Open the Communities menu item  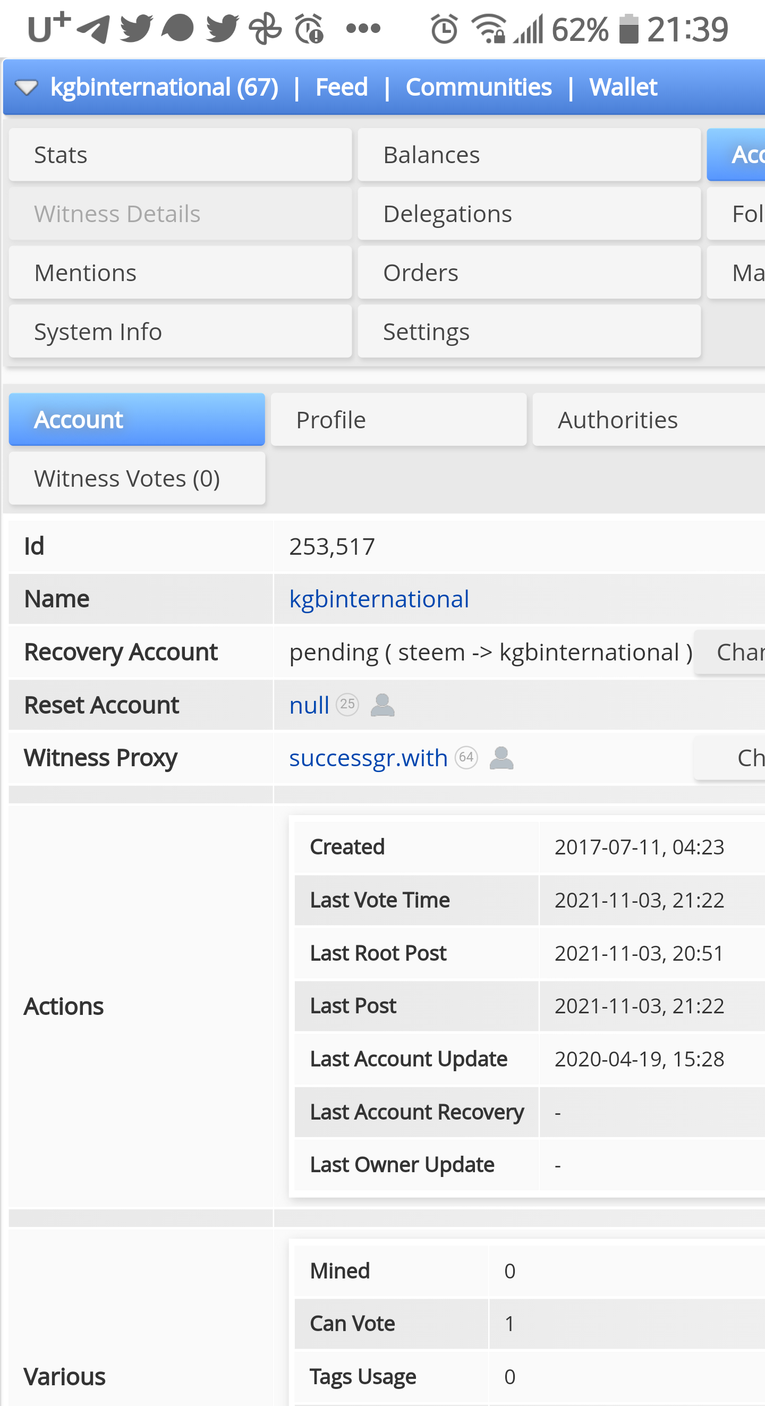[479, 87]
